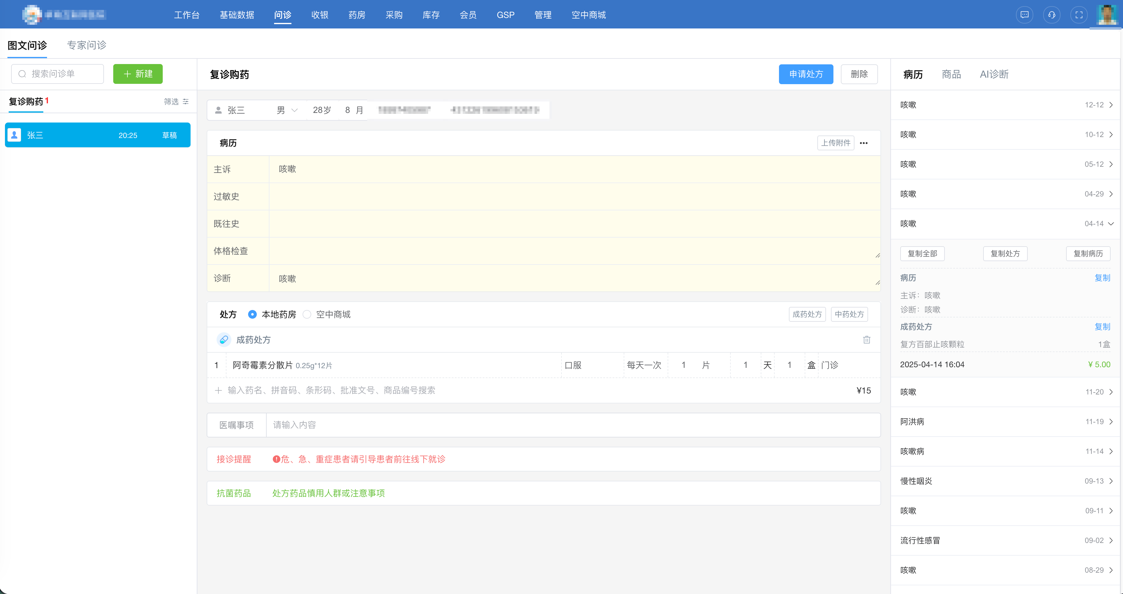Select the 张三 20:25 draft consultation

(98, 135)
